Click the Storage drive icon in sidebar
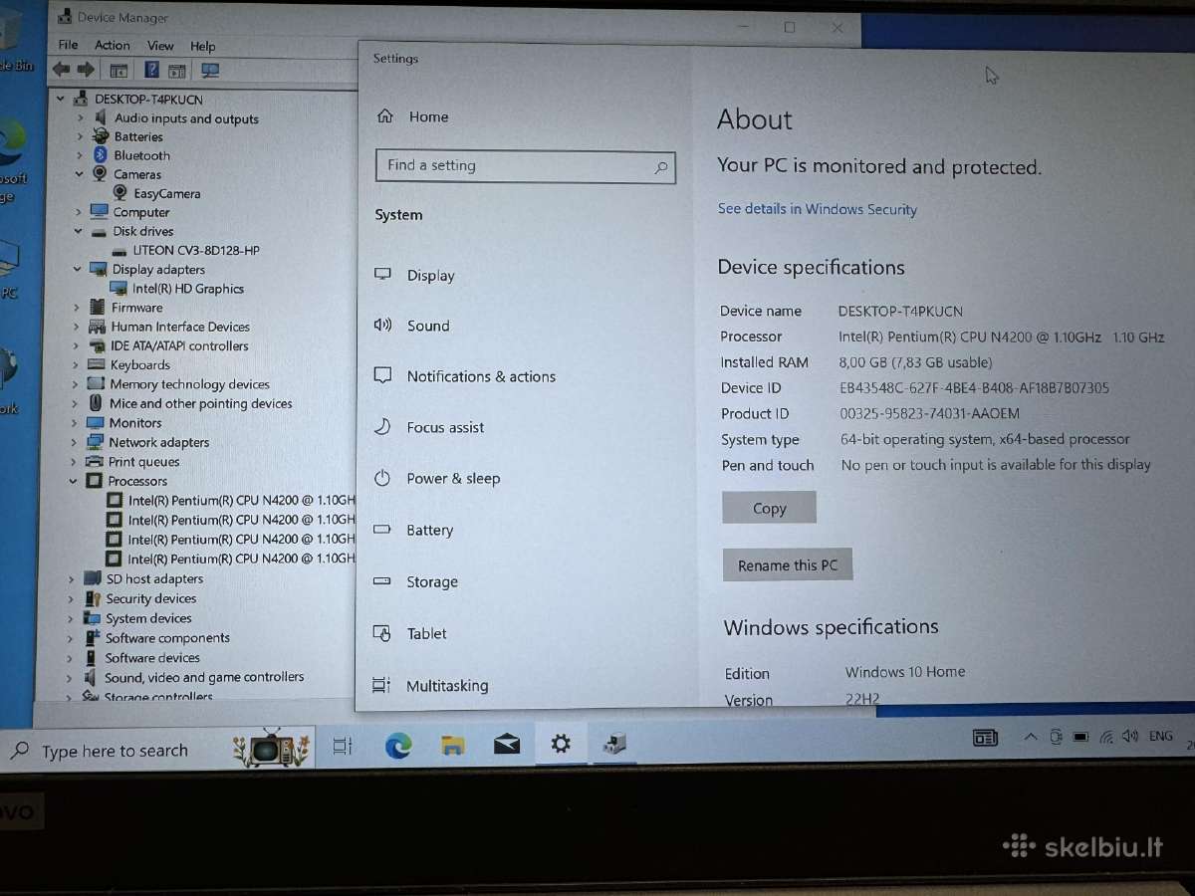This screenshot has height=896, width=1195. [382, 581]
